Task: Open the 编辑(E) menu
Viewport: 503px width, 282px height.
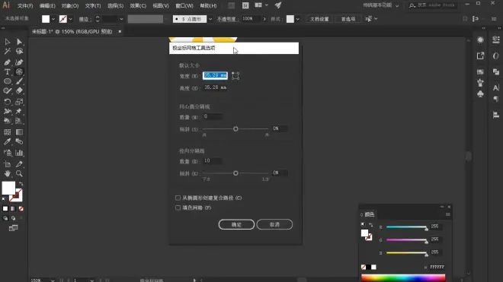Action: coord(47,6)
